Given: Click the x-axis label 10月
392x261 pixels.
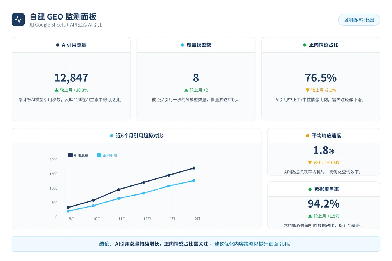Looking at the screenshot, I should pos(97,219).
